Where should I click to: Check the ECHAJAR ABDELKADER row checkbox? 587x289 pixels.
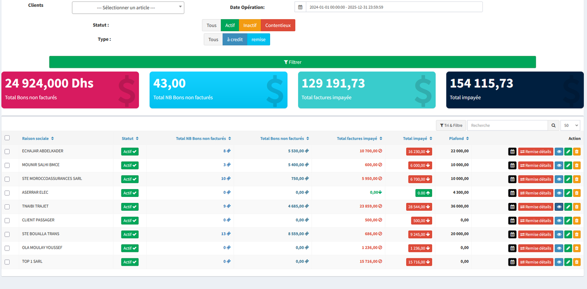pyautogui.click(x=7, y=152)
